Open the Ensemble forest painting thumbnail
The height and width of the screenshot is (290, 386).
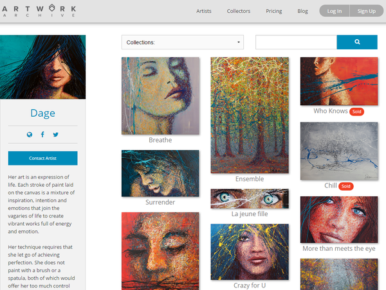tap(250, 115)
